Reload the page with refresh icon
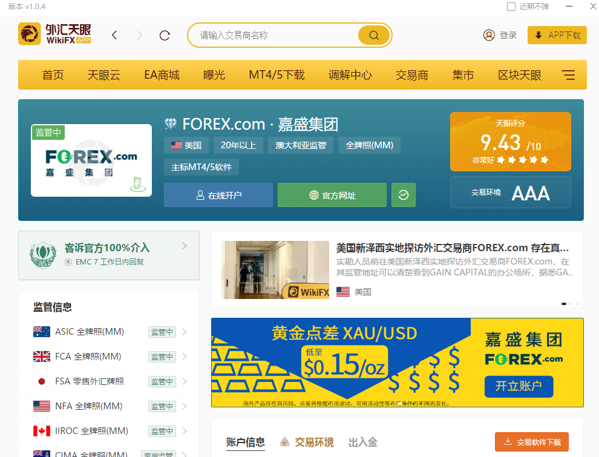The width and height of the screenshot is (599, 457). (x=165, y=35)
